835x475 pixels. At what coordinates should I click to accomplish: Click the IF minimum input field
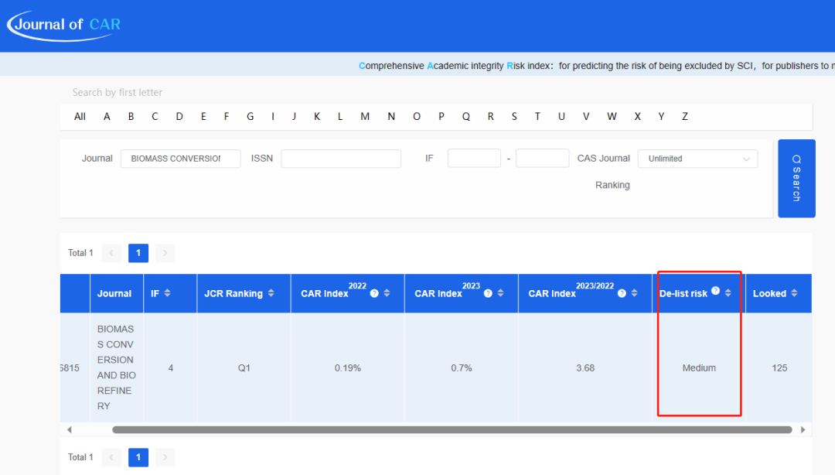474,159
